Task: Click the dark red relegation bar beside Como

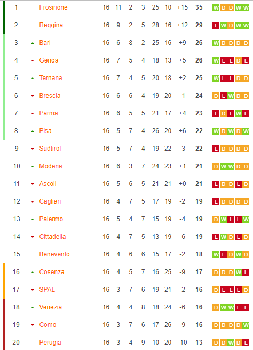Action: [x=4, y=324]
